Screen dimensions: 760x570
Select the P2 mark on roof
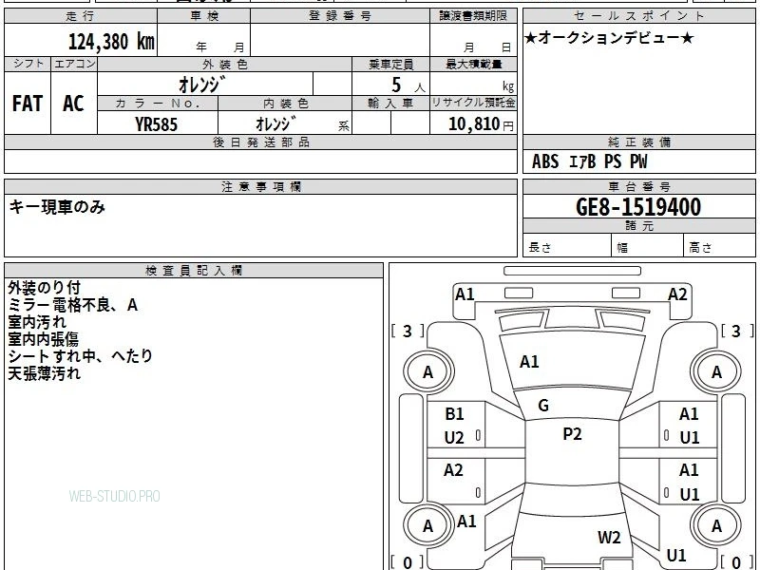(572, 434)
